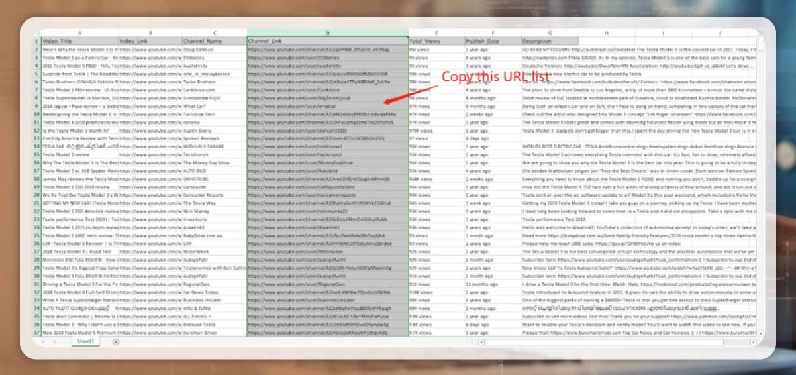Select the Business Insider cell
The width and height of the screenshot is (796, 375).
[x=215, y=300]
